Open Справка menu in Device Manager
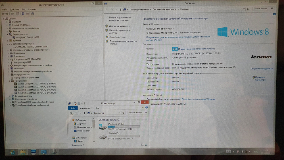Image resolution: width=284 pixels, height=160 pixels. tap(32, 9)
